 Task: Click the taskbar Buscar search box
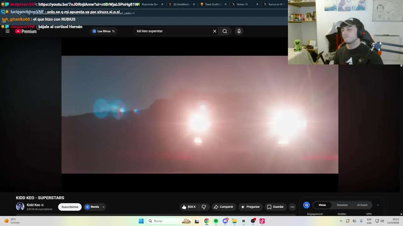point(169,221)
